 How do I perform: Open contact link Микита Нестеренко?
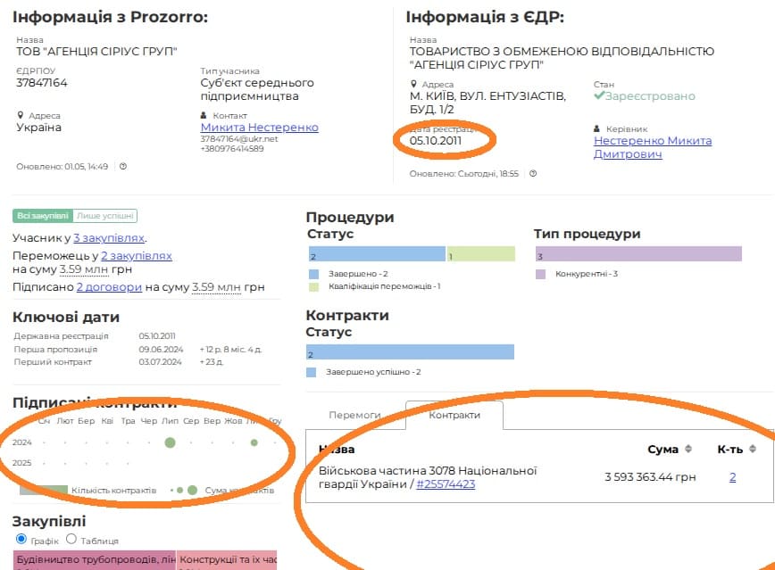[x=259, y=128]
